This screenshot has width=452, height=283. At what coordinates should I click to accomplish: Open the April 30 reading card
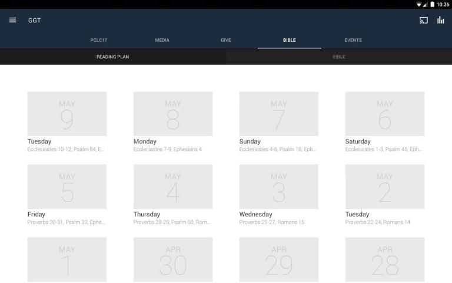point(173,259)
